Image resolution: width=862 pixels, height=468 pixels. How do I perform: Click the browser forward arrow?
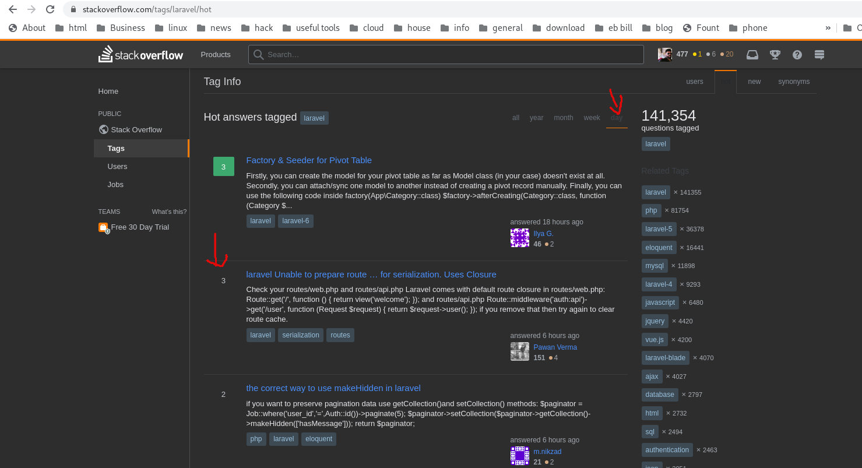(31, 9)
